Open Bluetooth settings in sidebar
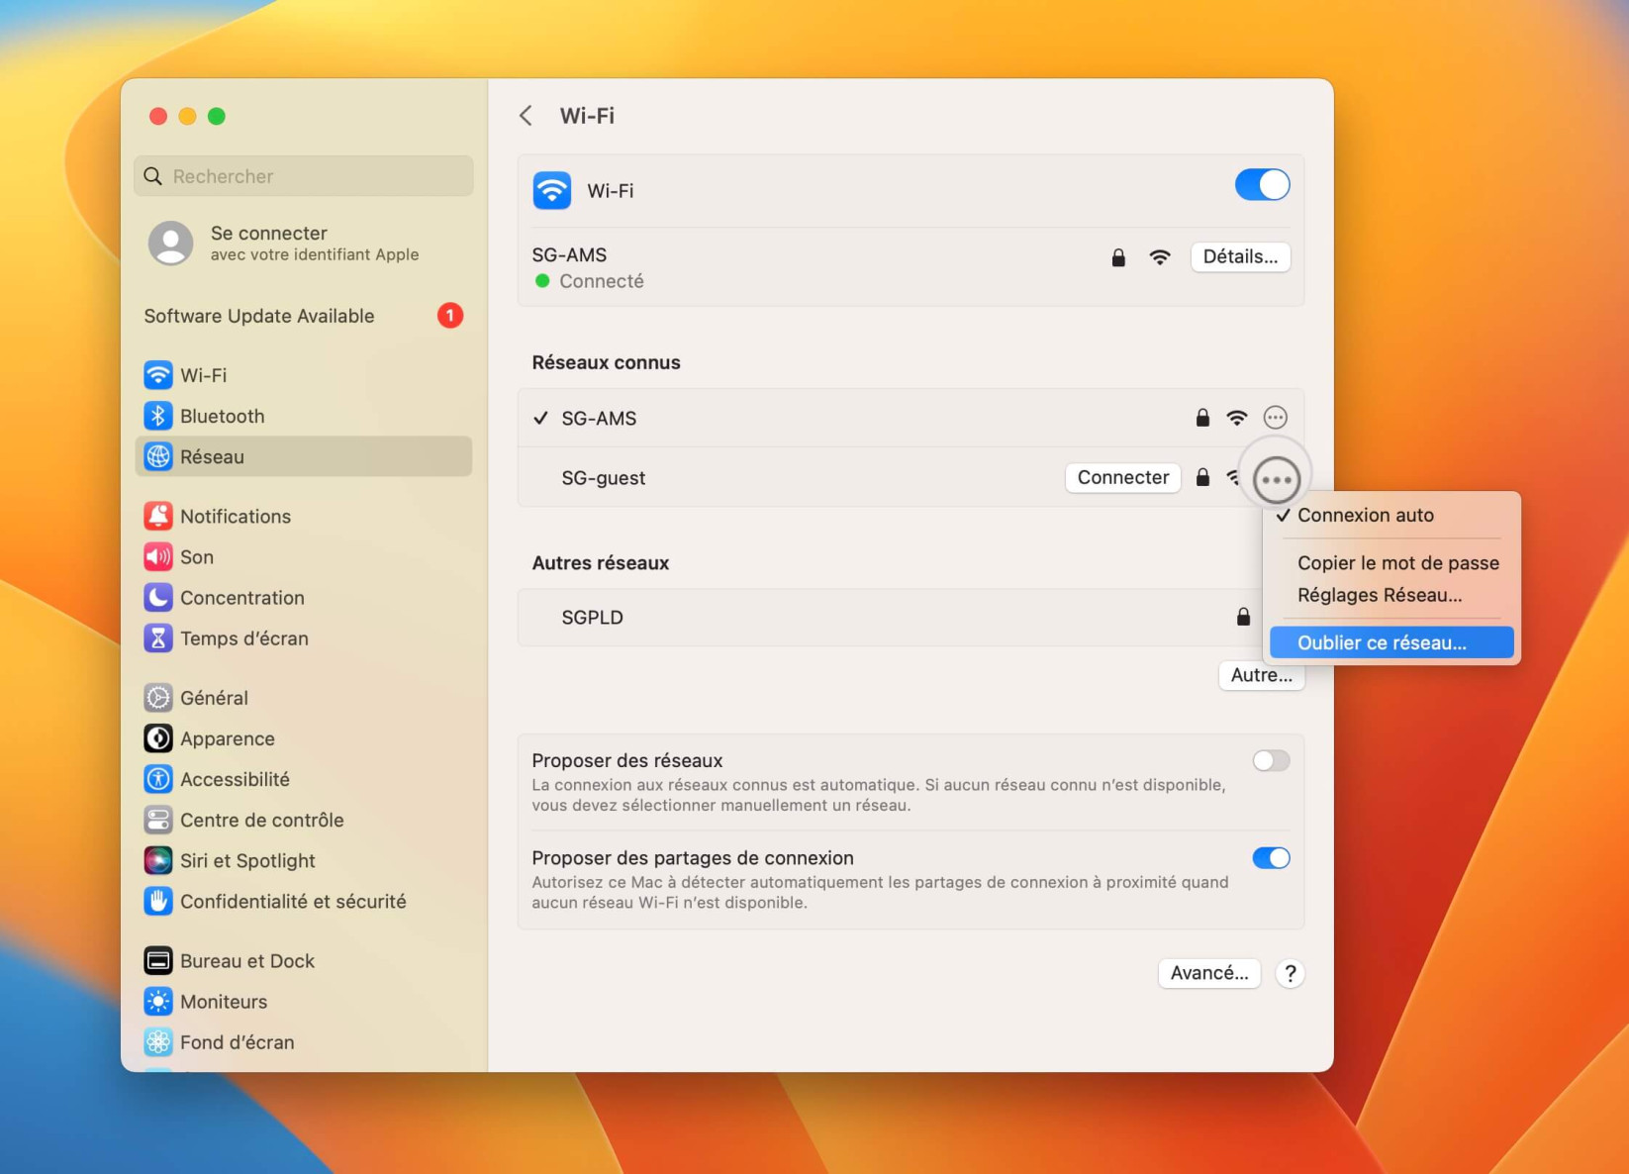 302,416
